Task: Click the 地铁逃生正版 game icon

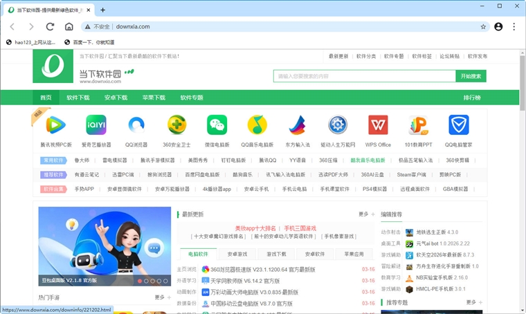Action: [409, 232]
